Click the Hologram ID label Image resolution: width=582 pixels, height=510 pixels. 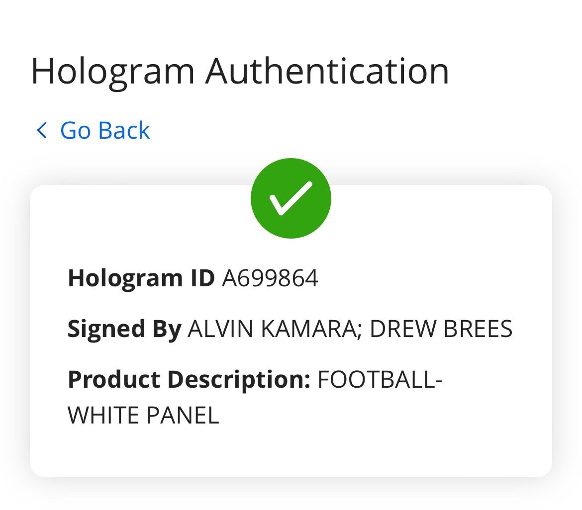[x=141, y=278]
